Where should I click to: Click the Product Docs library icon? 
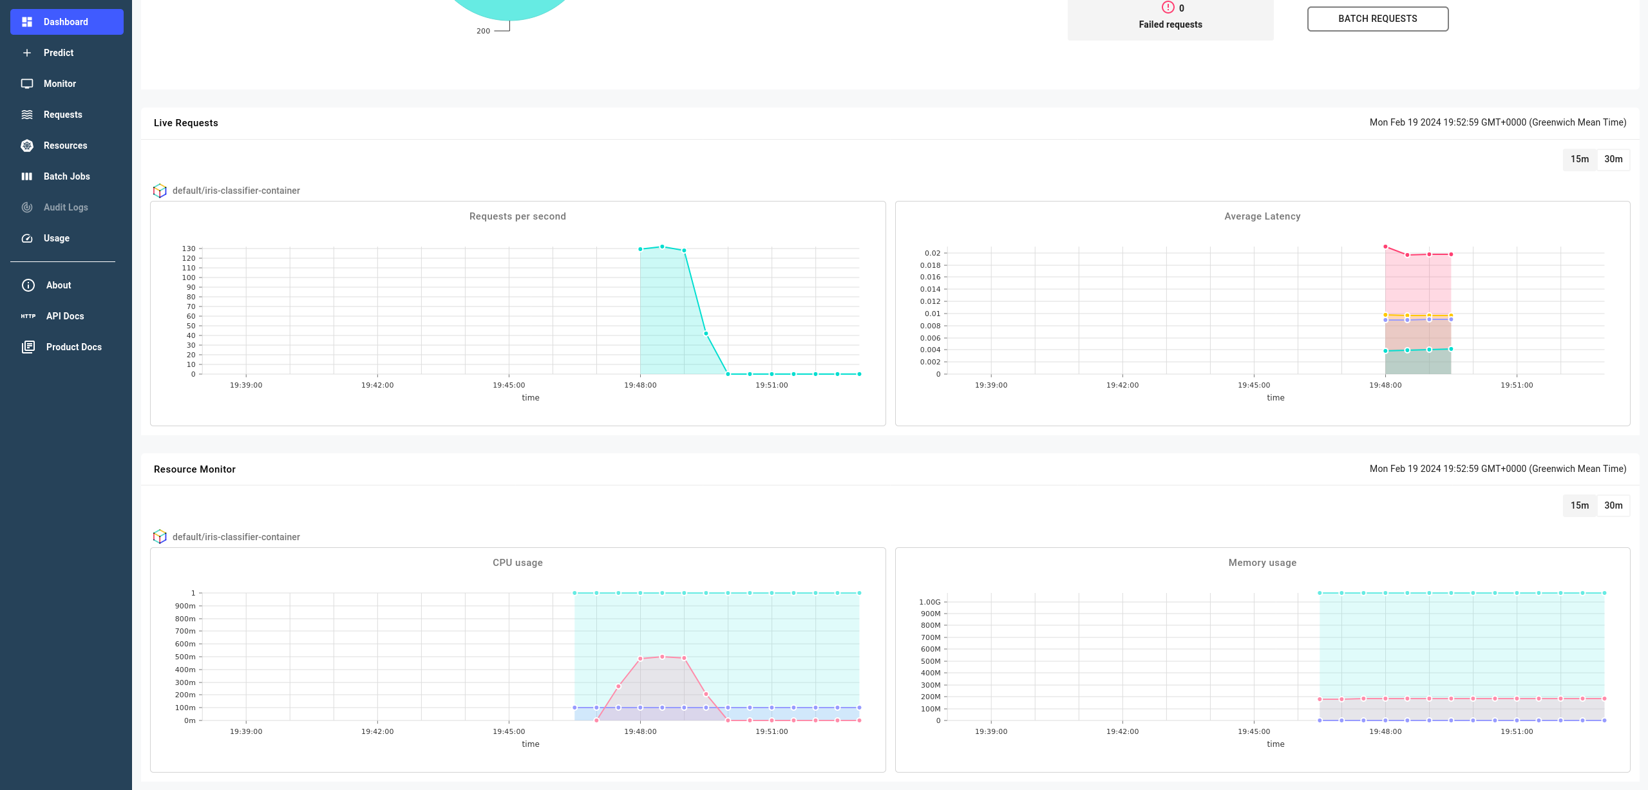pyautogui.click(x=28, y=347)
